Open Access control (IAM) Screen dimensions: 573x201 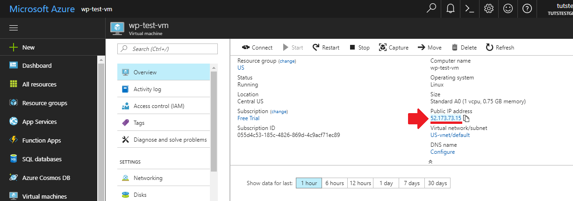click(x=164, y=106)
